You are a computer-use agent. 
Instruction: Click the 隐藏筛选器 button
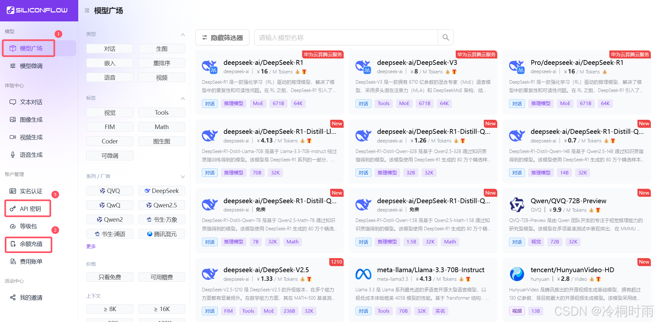click(222, 37)
